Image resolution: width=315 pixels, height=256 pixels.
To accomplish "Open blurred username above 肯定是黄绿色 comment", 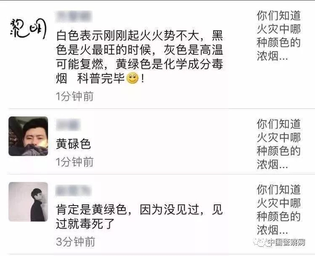I will 73,190.
